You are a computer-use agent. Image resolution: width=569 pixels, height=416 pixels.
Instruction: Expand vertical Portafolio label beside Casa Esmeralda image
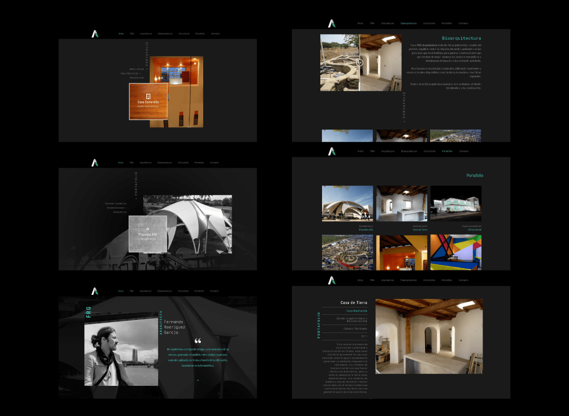pos(147,55)
